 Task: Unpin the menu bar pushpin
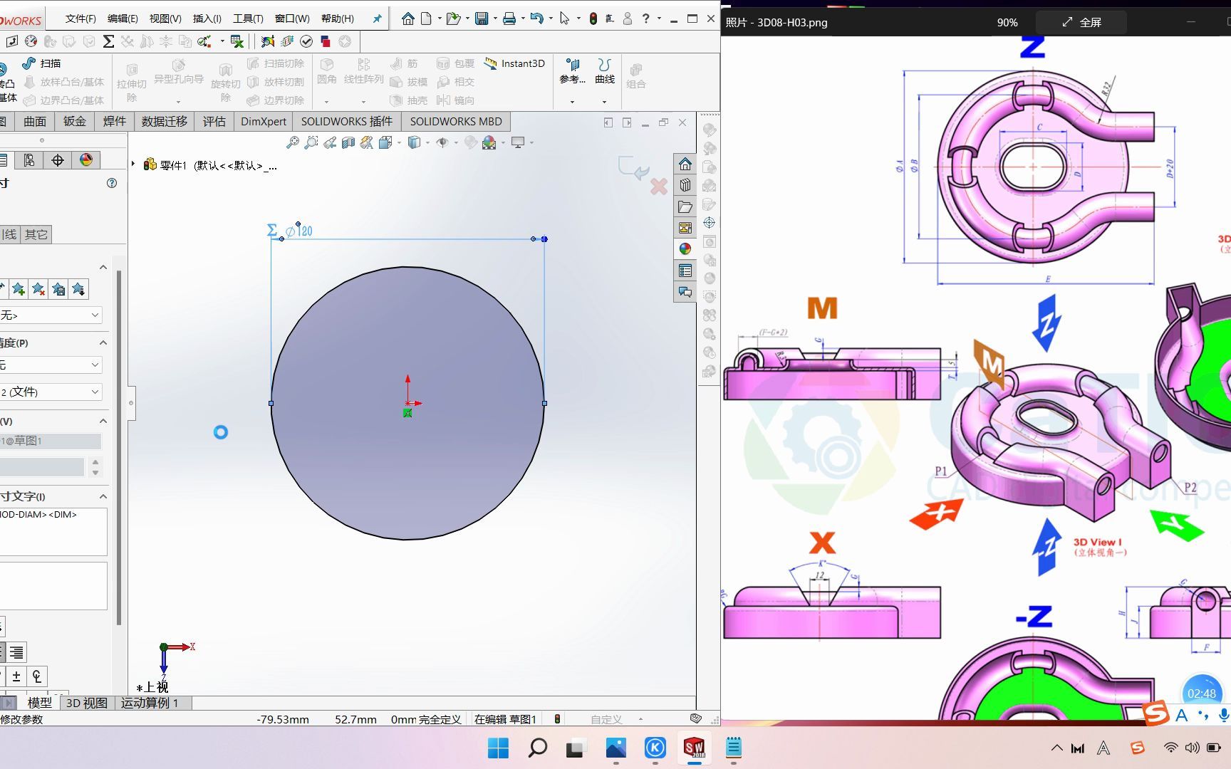click(377, 19)
